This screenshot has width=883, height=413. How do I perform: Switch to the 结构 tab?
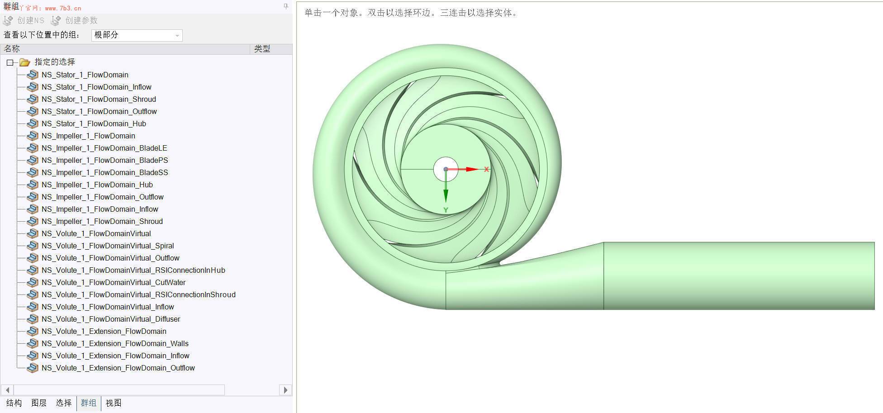[x=14, y=403]
